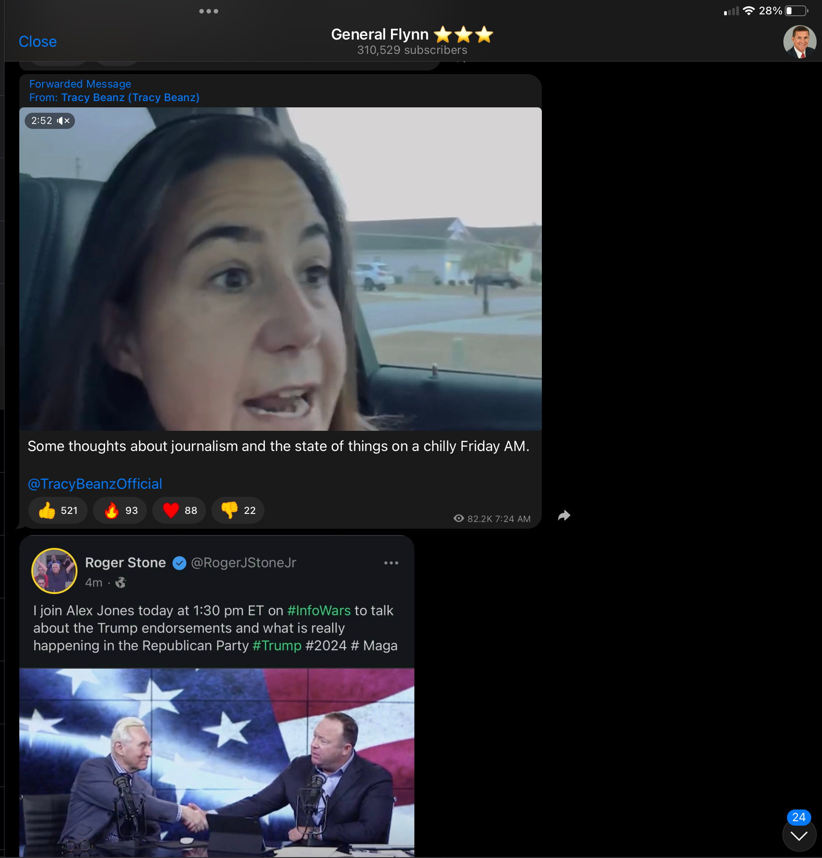Open the Roger Stone display name
The image size is (822, 858).
(x=125, y=563)
